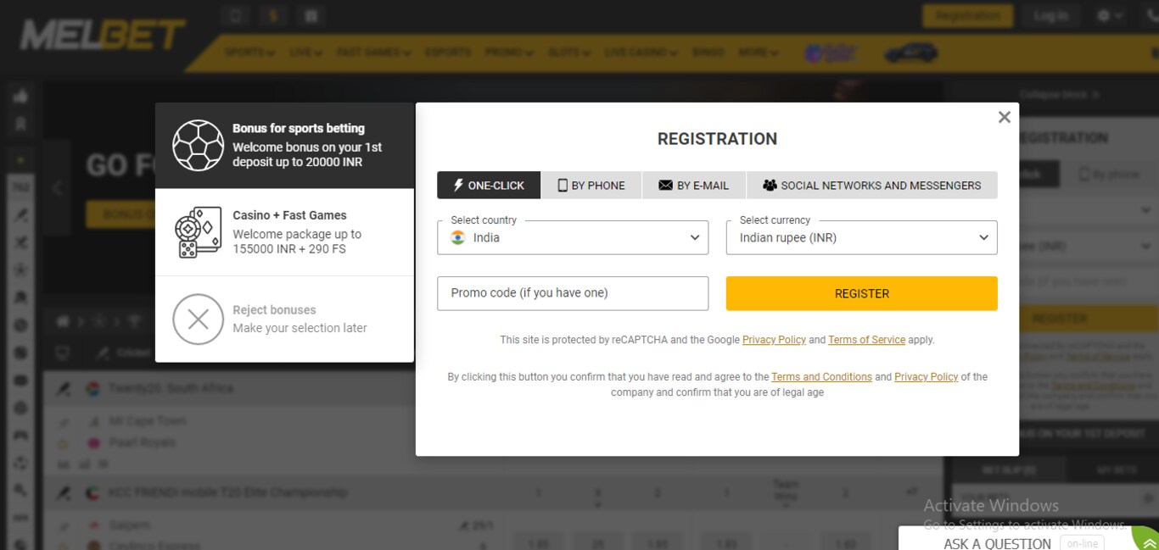Click the mobile phone icon in top header
1159x550 pixels.
point(237,15)
